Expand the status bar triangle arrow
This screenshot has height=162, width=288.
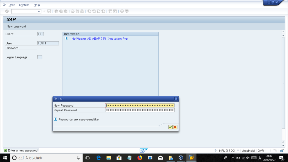coord(215,150)
